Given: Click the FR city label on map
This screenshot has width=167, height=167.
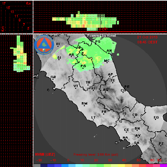Looking at the screenshot, I should pos(104,112).
